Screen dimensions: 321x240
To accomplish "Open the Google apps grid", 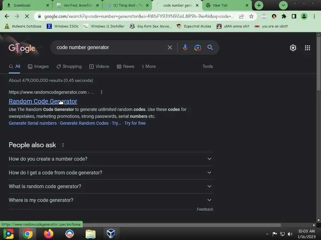I will (x=308, y=48).
